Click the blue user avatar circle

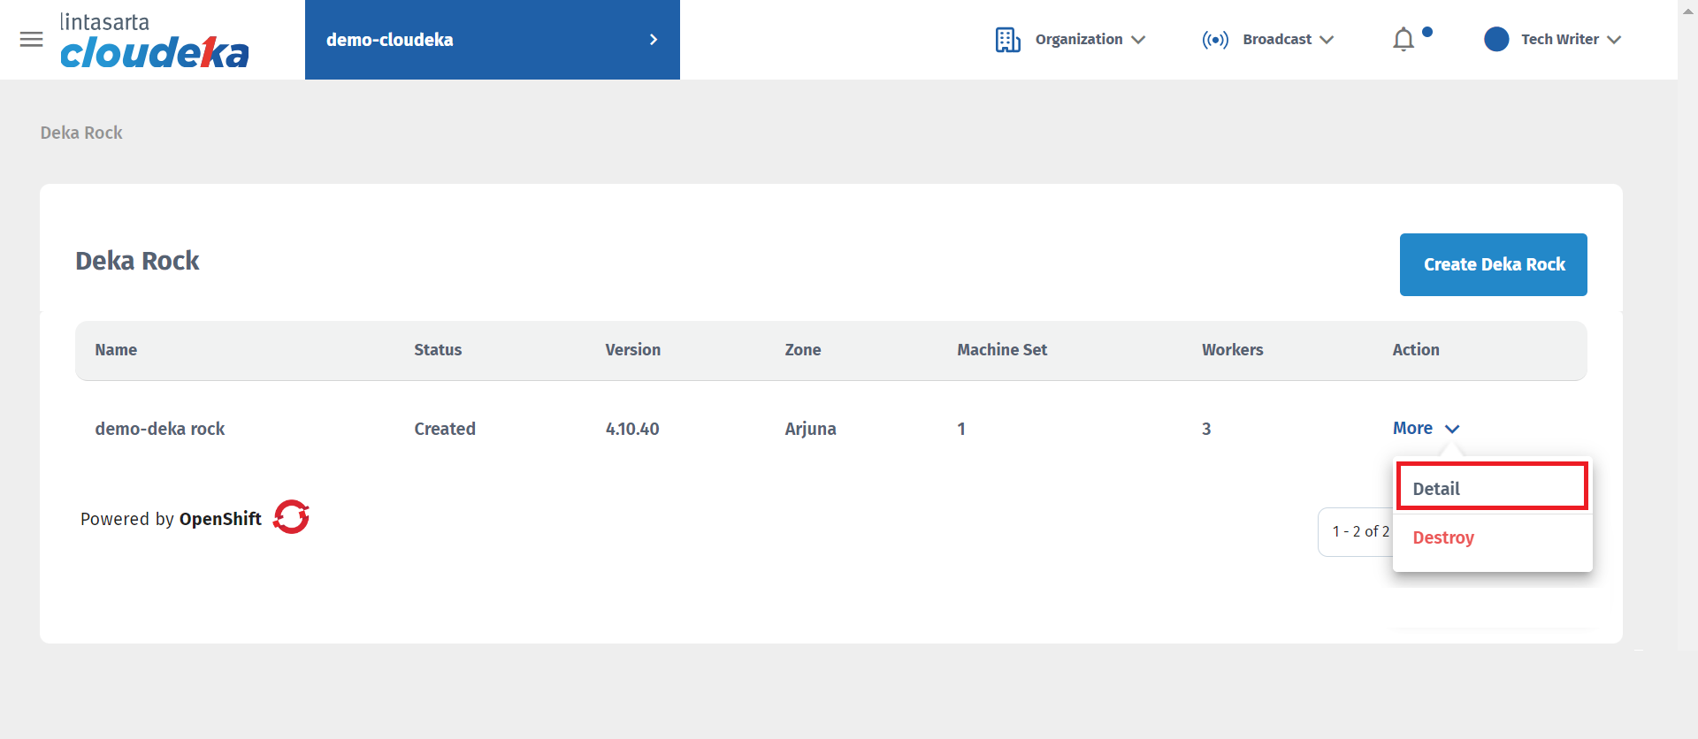pos(1495,40)
